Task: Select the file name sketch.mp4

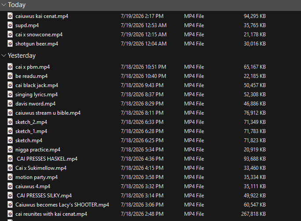Action: click(x=29, y=140)
